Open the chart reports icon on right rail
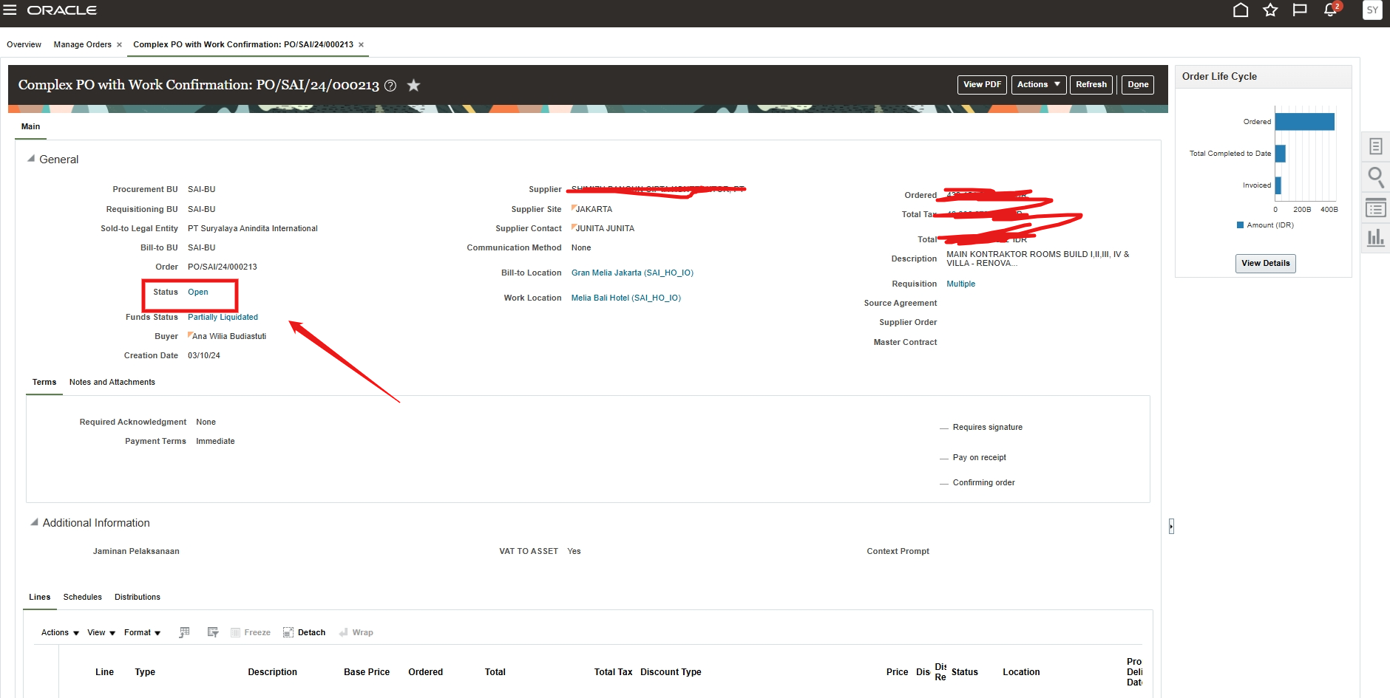 pos(1375,239)
